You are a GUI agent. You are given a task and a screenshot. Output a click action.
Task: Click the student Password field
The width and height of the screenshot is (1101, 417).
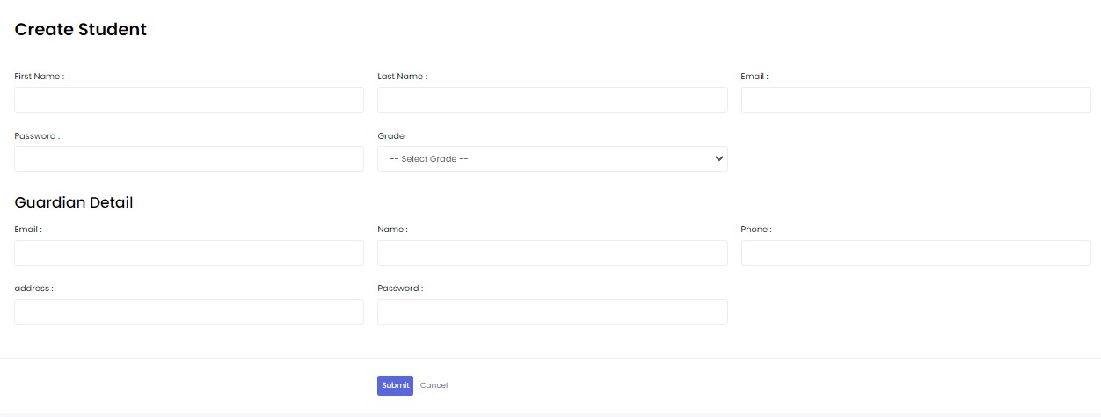point(189,158)
